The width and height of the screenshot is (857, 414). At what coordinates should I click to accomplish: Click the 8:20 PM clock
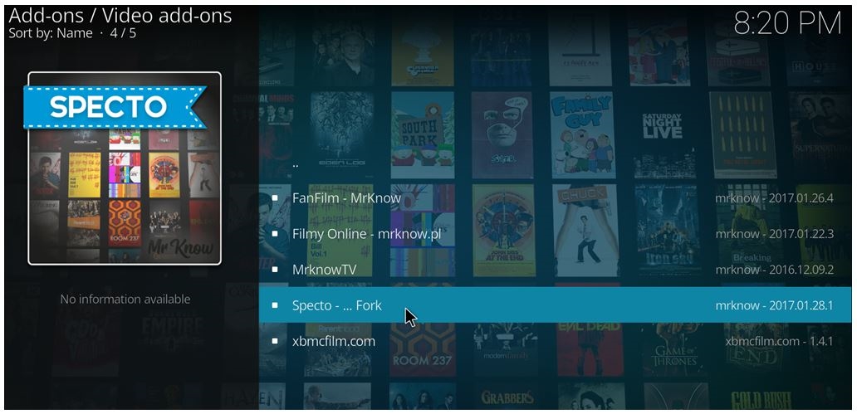(787, 23)
